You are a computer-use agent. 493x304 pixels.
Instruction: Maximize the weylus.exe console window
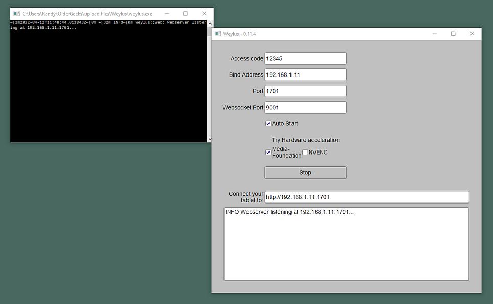[x=185, y=13]
